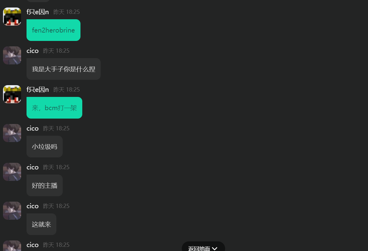Click cico avatar beside 我是大手子你是什么捏
This screenshot has height=251, width=368.
point(12,55)
